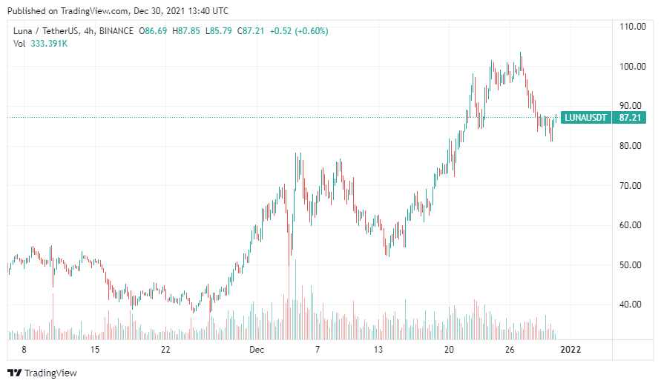Click the Dec label on time axis
Image resolution: width=661 pixels, height=386 pixels.
256,350
